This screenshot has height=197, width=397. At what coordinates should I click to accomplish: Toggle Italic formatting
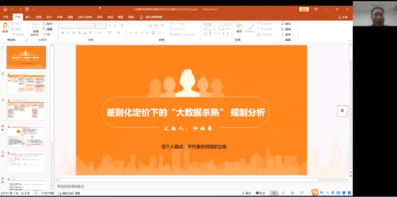[x=68, y=33]
